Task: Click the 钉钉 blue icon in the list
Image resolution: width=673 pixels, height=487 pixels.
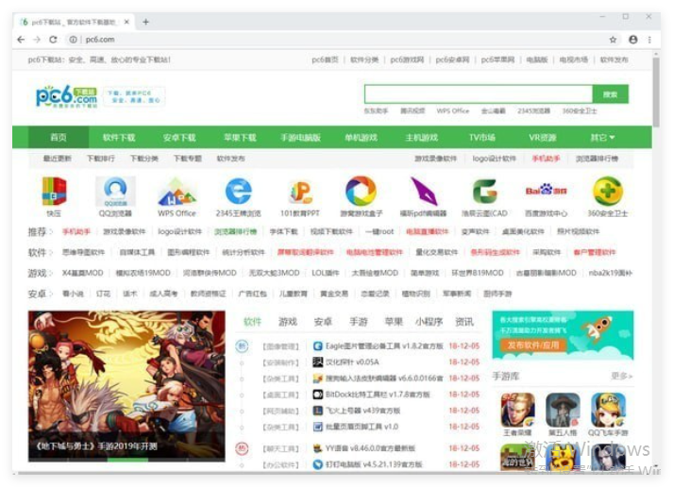Action: coord(317,464)
